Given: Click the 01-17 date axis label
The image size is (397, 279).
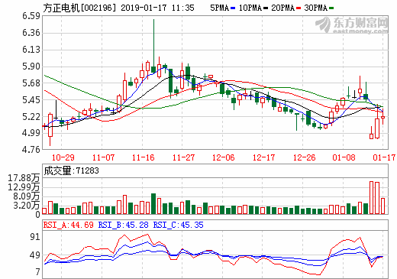Looking at the screenshot, I should click(x=384, y=157).
